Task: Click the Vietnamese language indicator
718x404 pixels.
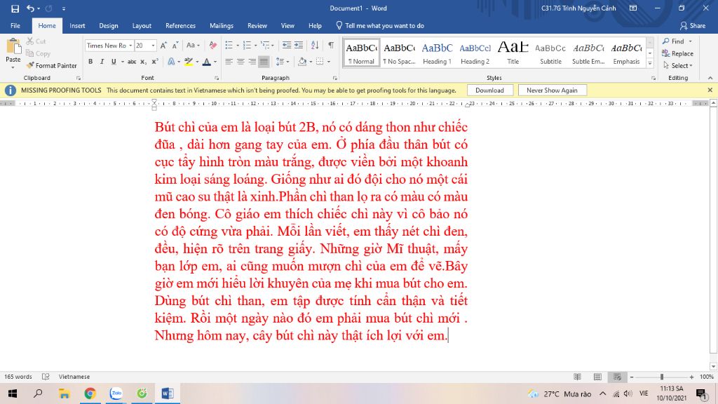Action: pos(74,377)
